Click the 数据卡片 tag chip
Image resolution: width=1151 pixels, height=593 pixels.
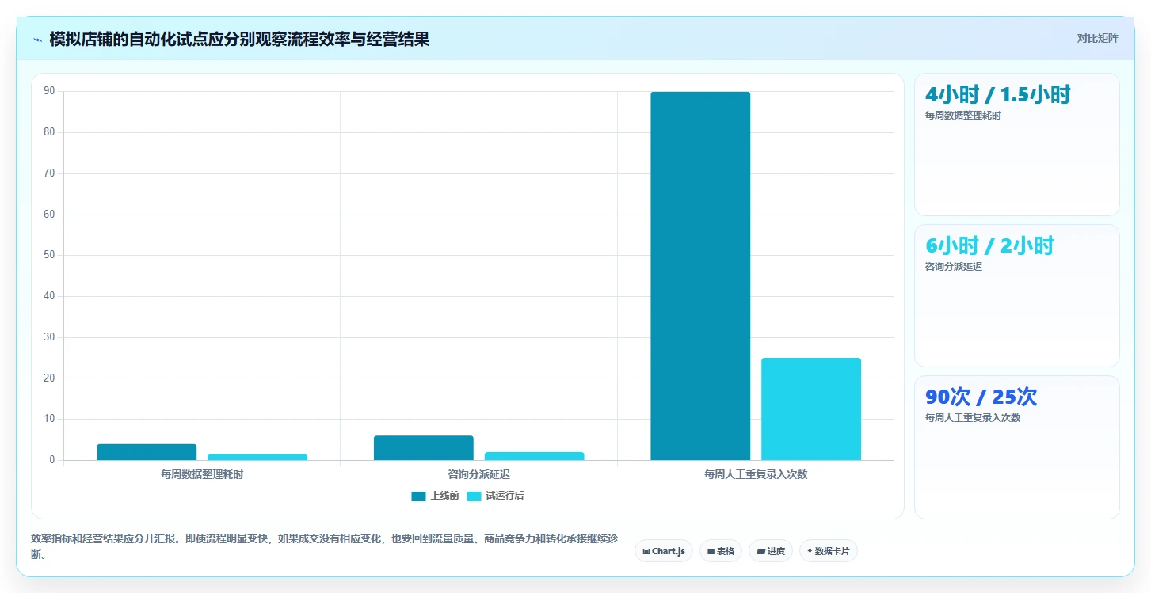[x=829, y=551]
